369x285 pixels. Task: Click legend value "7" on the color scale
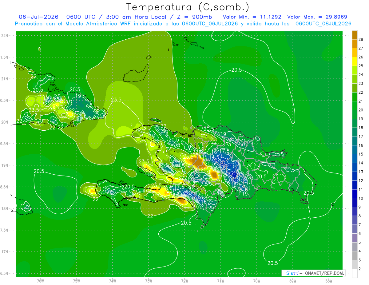360,225
